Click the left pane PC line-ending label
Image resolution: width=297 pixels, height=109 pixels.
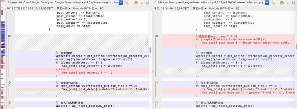(x=102, y=8)
